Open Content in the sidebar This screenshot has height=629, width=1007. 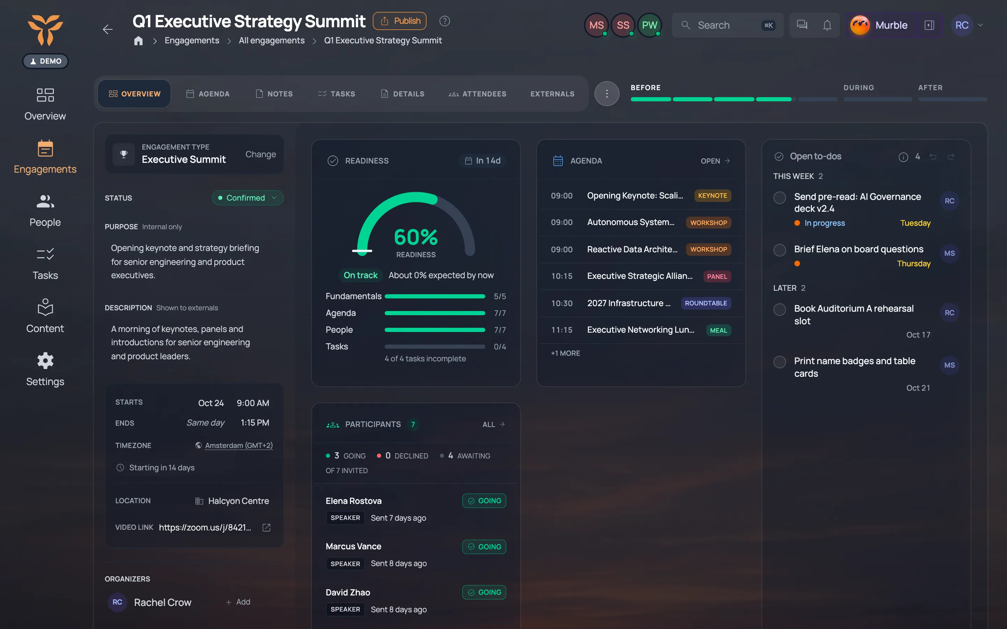pyautogui.click(x=45, y=316)
